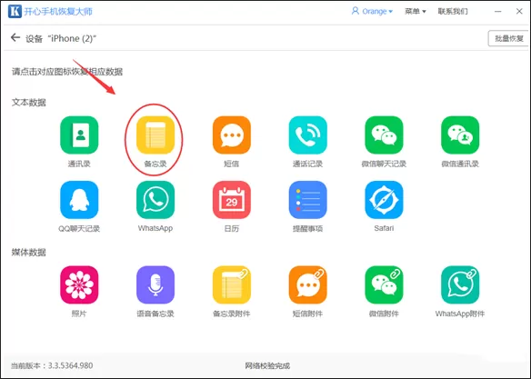Image resolution: width=531 pixels, height=379 pixels.
Task: Select the 备忘录 notes recovery icon
Action: 155,135
